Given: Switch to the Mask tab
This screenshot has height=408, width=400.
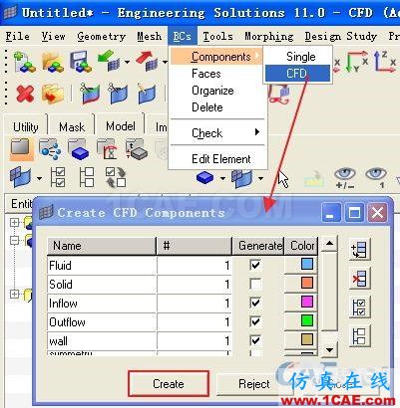Looking at the screenshot, I should click(x=72, y=126).
